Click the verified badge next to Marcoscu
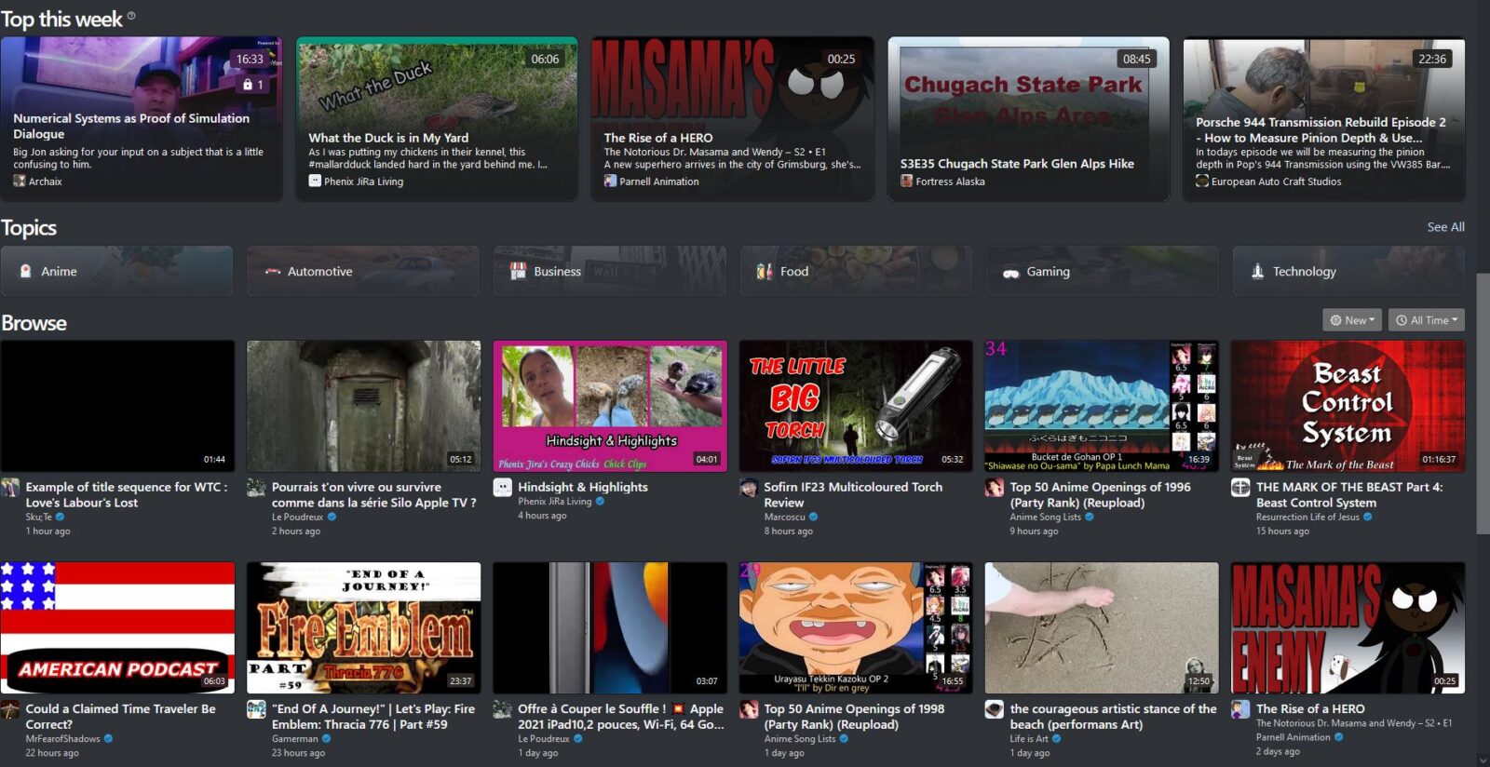1490x767 pixels. point(813,517)
